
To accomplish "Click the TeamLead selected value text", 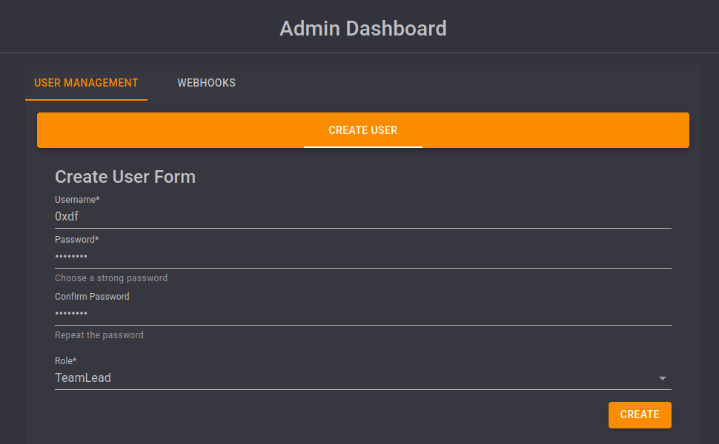I will (x=83, y=378).
